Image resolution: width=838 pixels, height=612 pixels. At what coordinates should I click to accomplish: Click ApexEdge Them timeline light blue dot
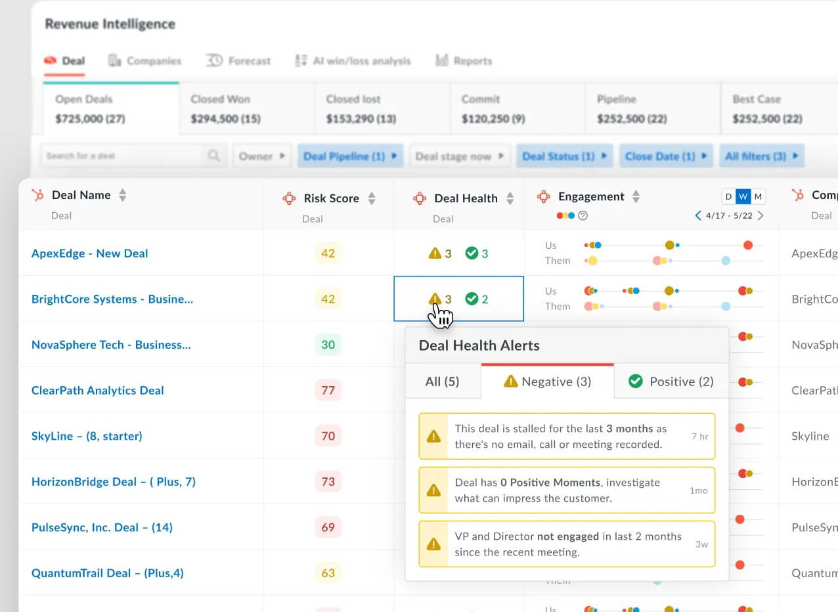point(726,261)
